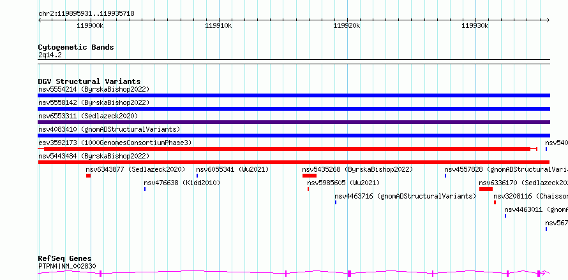Click esv3592173 (1000GenomesConsortiumPhase3) label

[115, 143]
